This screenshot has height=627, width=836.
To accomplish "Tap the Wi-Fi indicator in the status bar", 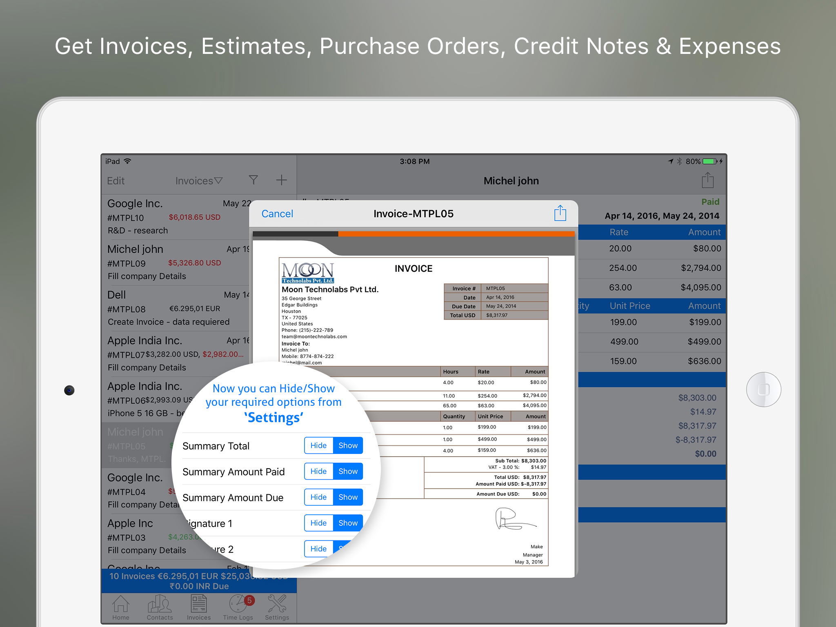I will coord(127,161).
